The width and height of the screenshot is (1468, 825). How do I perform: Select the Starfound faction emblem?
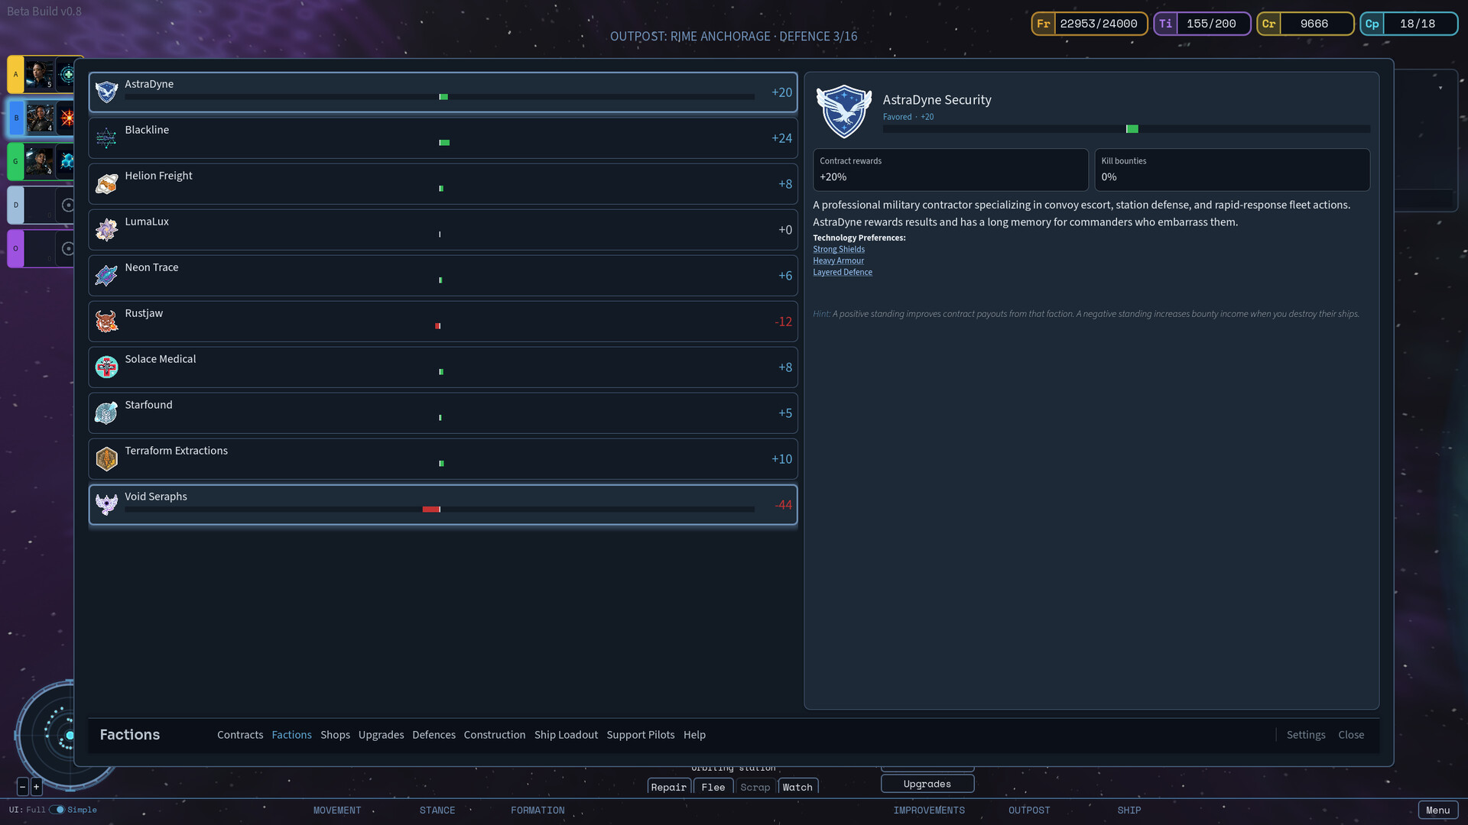point(106,412)
